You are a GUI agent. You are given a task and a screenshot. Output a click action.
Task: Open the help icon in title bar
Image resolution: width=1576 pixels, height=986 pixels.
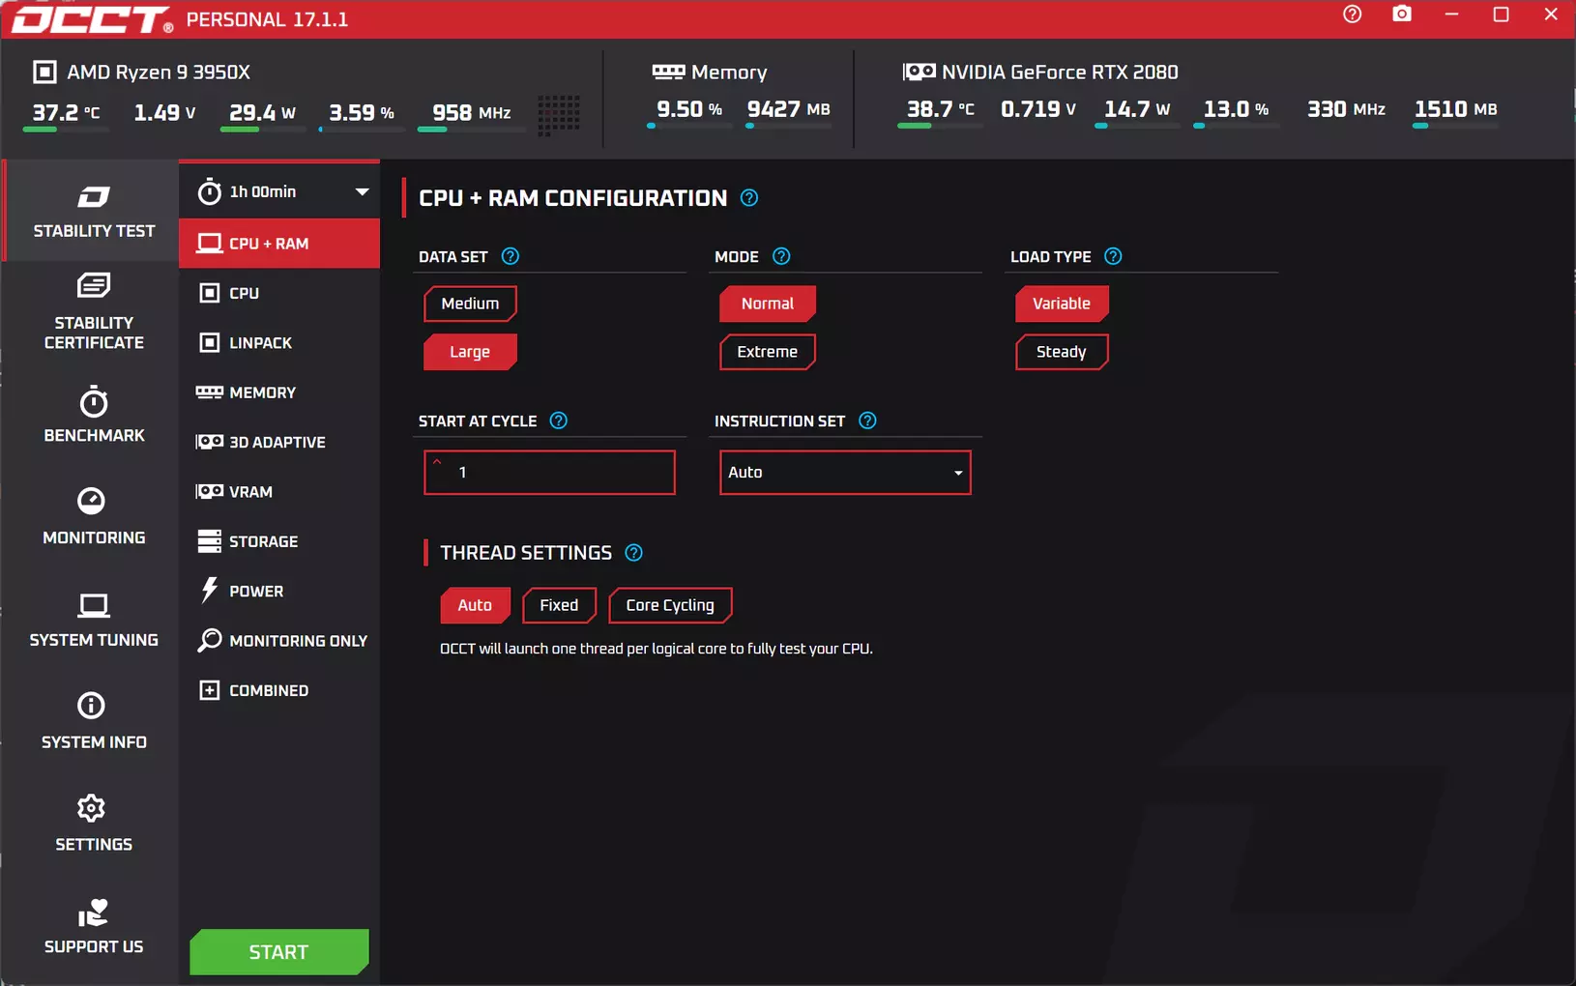click(x=1352, y=14)
